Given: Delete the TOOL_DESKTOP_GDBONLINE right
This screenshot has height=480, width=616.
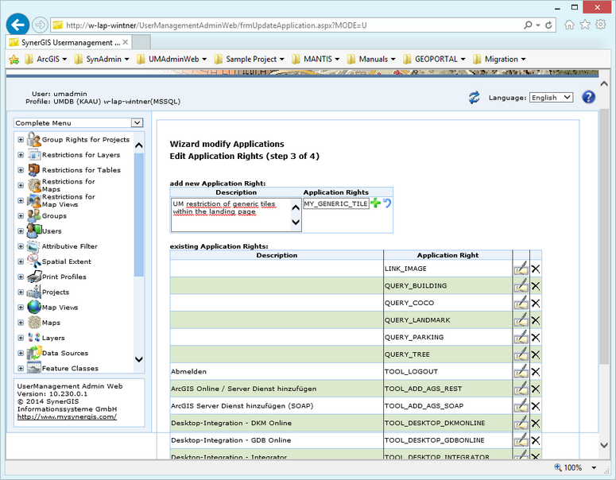Looking at the screenshot, I should (x=536, y=440).
